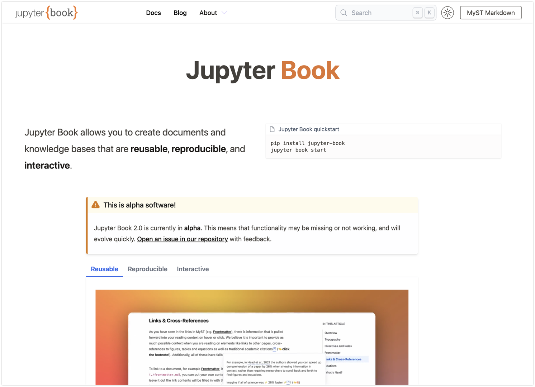535x387 pixels.
Task: Click the bold word 'reproducible' in intro
Action: click(199, 149)
